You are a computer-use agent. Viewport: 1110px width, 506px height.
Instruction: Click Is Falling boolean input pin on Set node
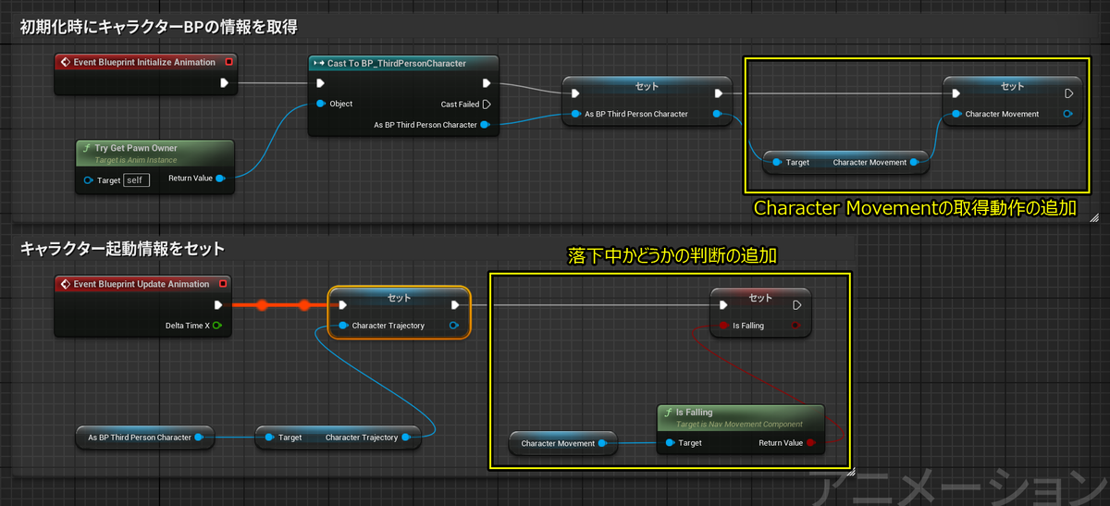(723, 326)
